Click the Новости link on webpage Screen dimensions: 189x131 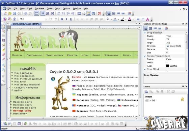(x=17, y=55)
